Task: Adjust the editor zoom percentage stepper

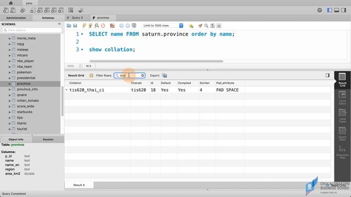Action: pos(80,66)
